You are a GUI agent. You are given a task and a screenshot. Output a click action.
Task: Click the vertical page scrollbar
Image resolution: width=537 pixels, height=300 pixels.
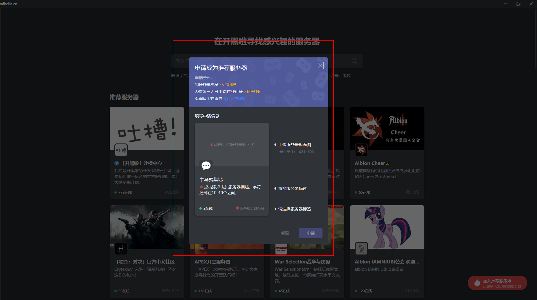pos(535,39)
